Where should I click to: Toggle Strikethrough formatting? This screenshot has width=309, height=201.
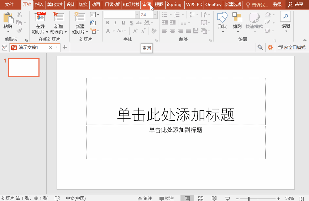coord(139,23)
